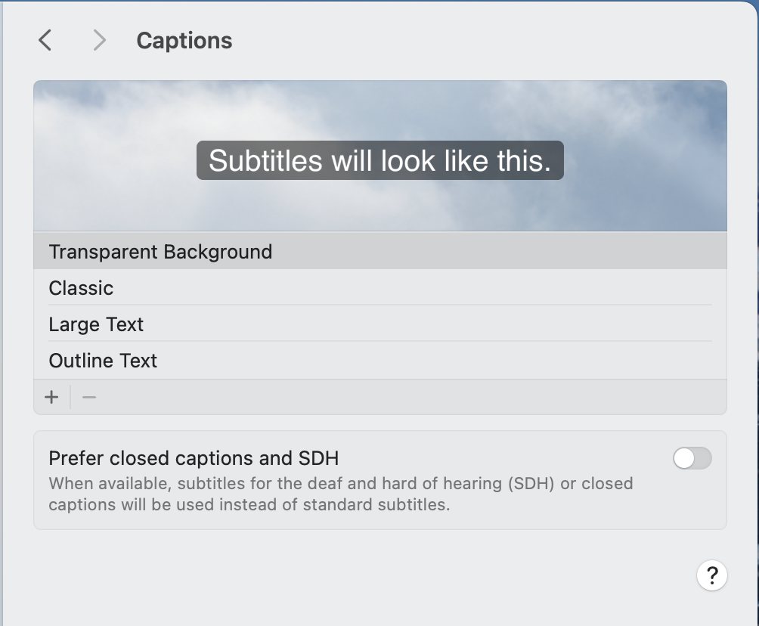This screenshot has height=626, width=759.
Task: Enable Prefer closed captions and SDH switch
Action: 692,458
